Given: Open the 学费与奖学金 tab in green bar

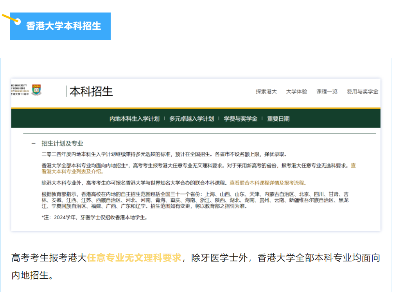Looking at the screenshot, I should pyautogui.click(x=240, y=119).
